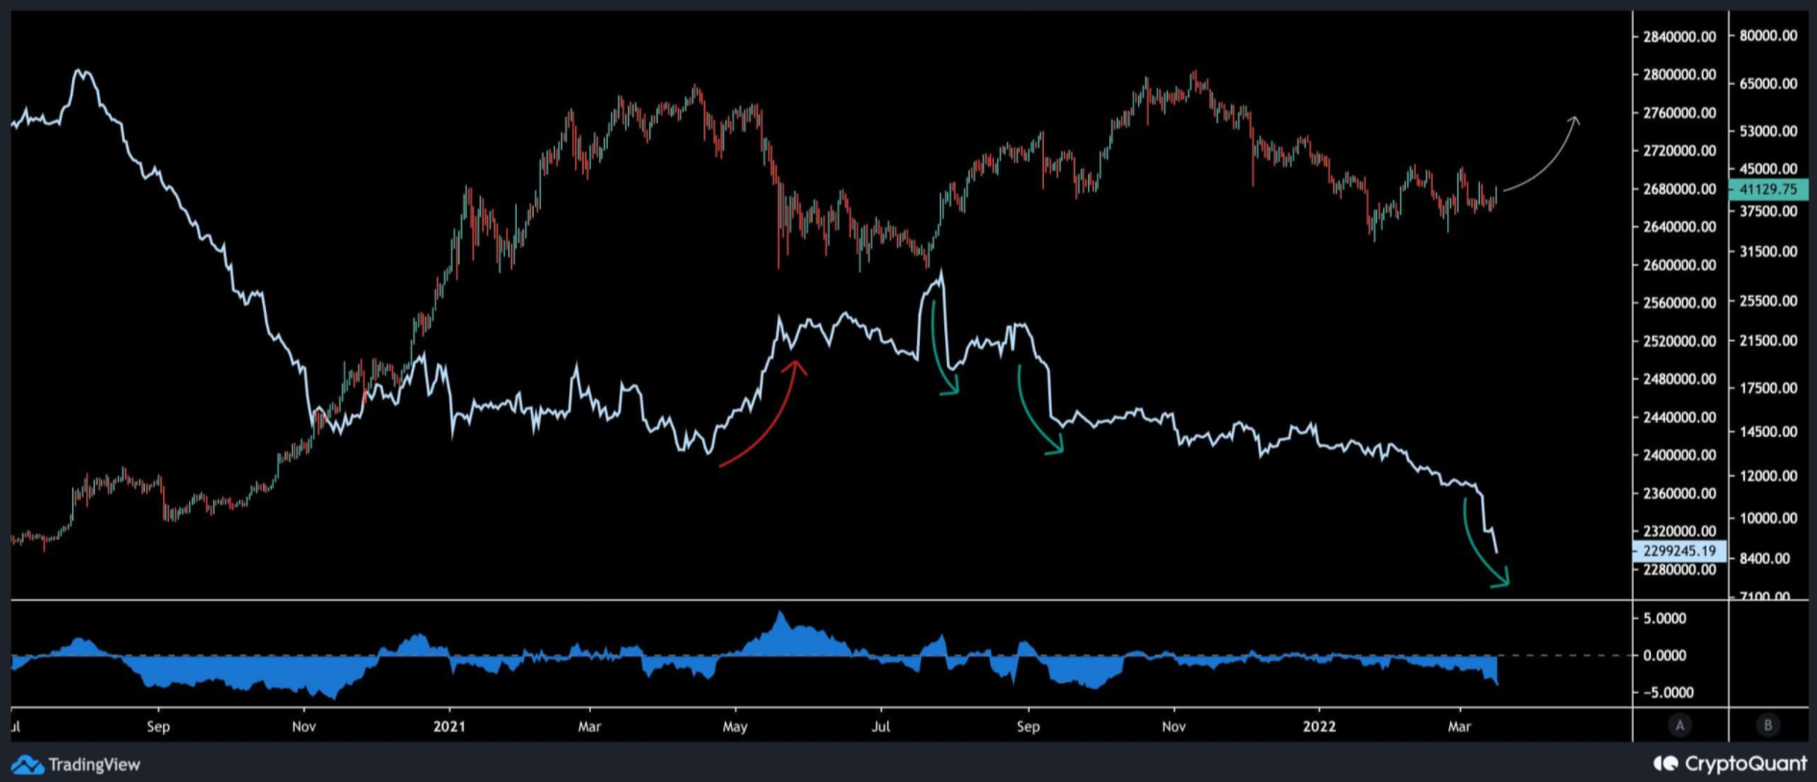Click the 0.0000 indicator baseline label
1817x782 pixels.
click(1664, 655)
